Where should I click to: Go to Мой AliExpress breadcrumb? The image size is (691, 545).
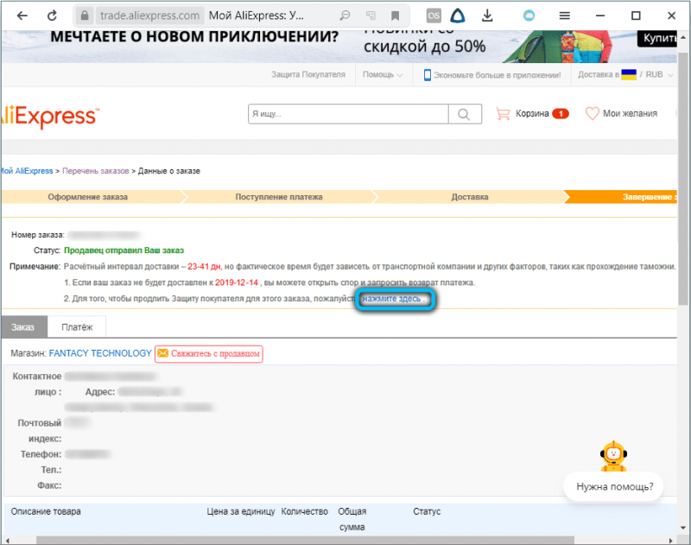click(27, 171)
